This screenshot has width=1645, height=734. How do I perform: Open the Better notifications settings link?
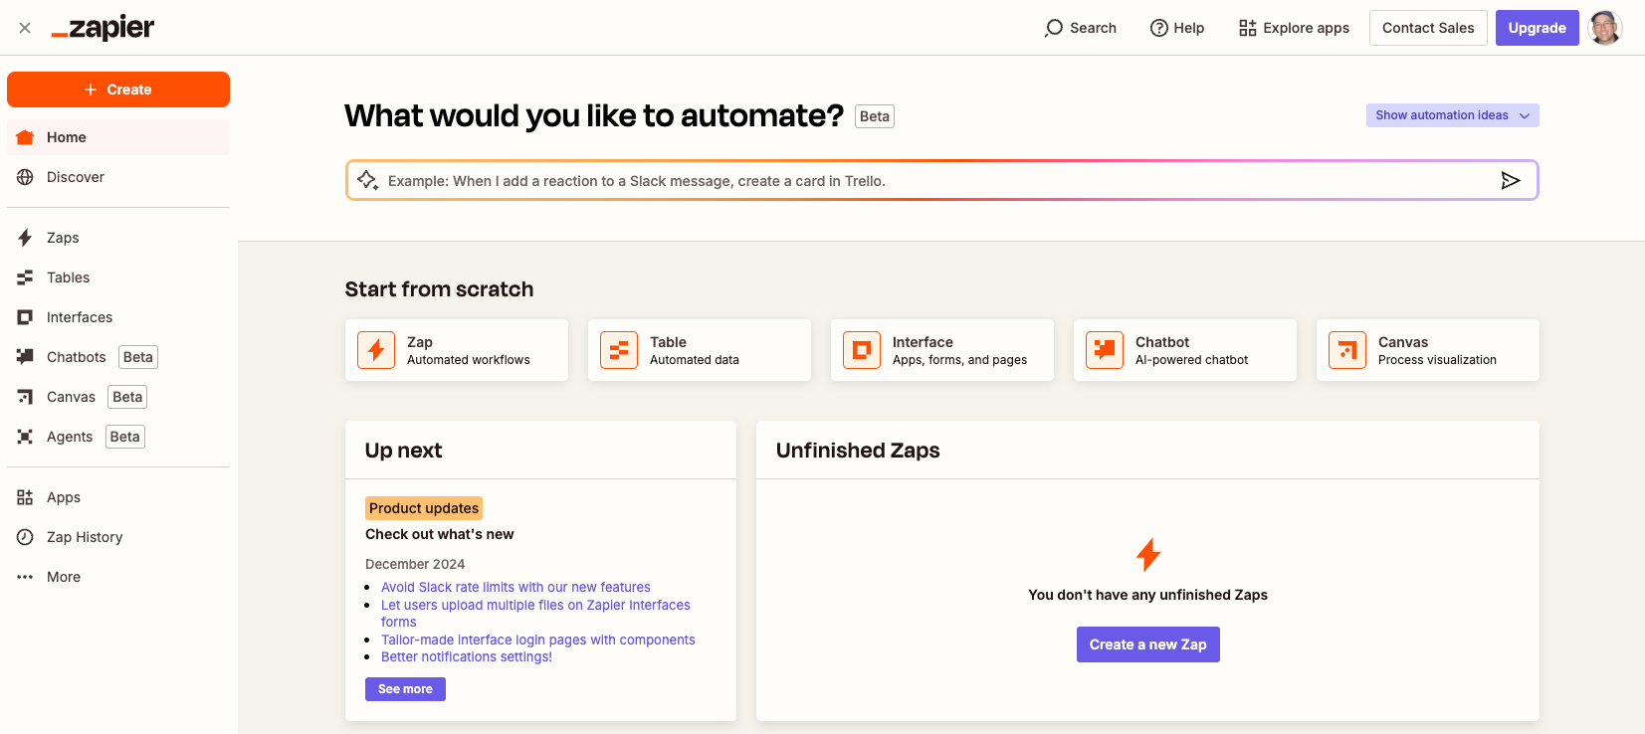click(467, 657)
